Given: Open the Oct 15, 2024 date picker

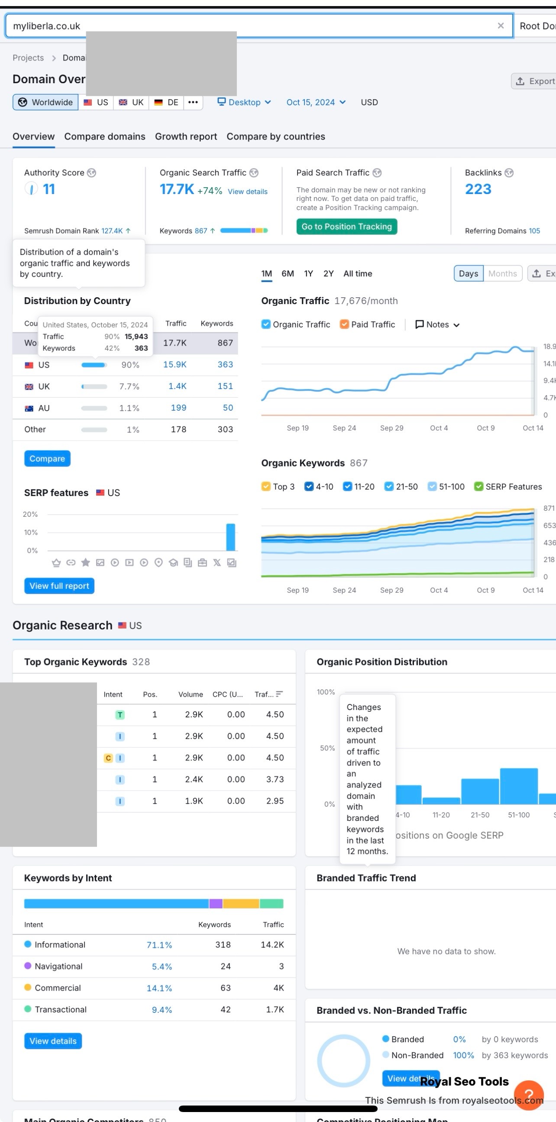Looking at the screenshot, I should (x=316, y=102).
